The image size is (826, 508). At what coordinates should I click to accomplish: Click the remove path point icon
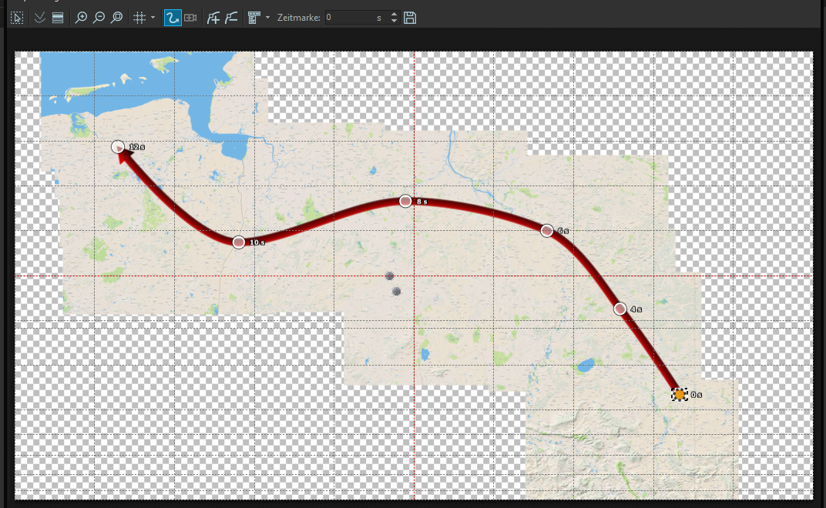click(231, 17)
